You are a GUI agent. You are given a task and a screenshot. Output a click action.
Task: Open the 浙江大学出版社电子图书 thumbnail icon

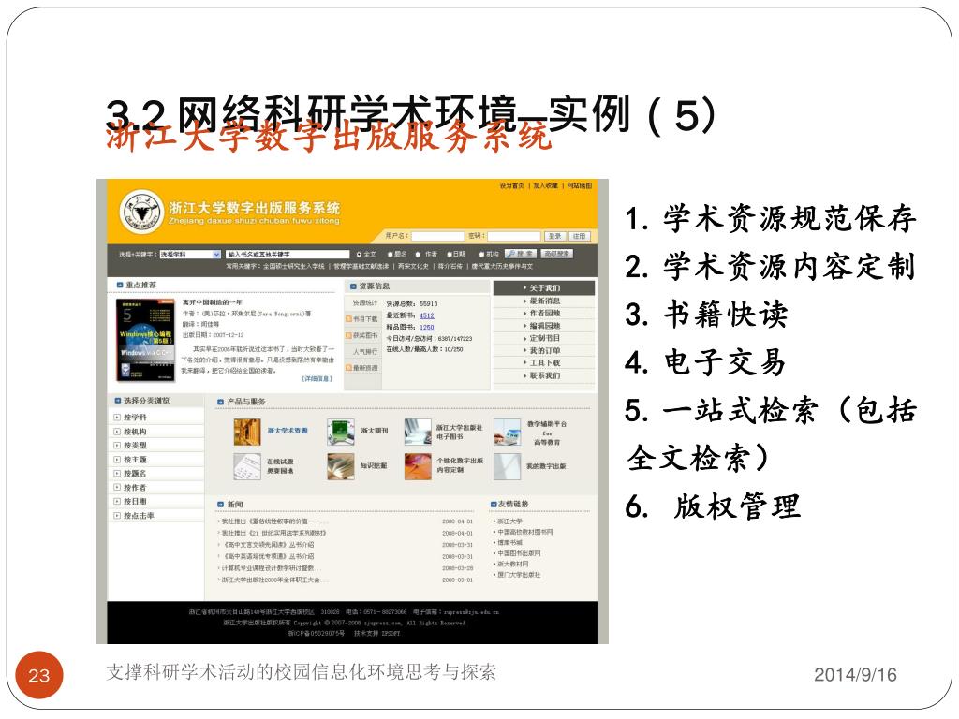pos(418,432)
